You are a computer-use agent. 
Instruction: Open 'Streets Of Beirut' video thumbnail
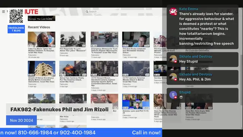tap(41, 68)
